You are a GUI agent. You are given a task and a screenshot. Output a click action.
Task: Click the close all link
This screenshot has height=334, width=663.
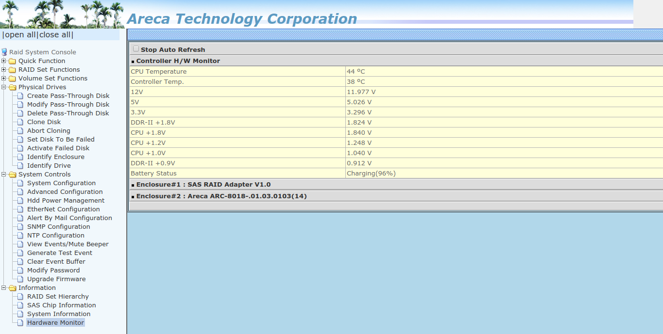coord(55,35)
